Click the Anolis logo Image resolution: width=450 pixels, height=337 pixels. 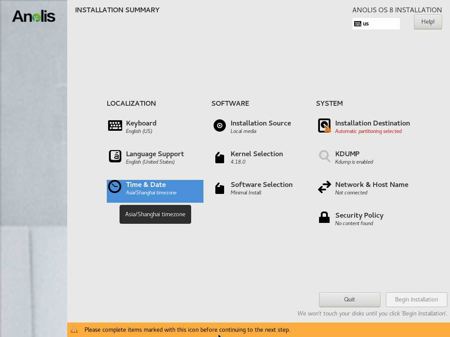(33, 16)
